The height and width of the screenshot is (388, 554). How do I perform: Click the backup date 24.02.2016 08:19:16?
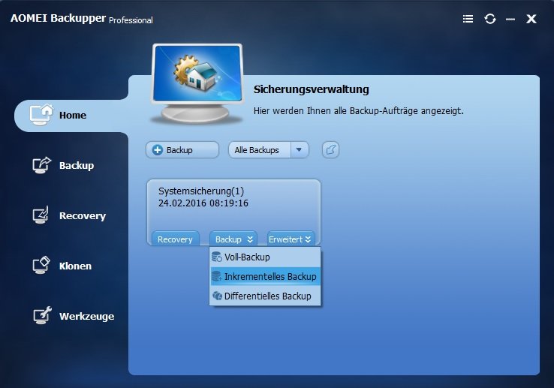(x=203, y=203)
